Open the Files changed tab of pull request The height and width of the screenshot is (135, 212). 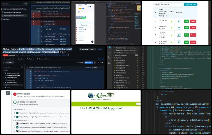pyautogui.click(x=42, y=59)
